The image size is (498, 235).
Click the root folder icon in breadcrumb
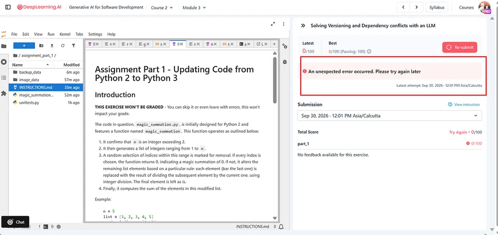click(15, 56)
